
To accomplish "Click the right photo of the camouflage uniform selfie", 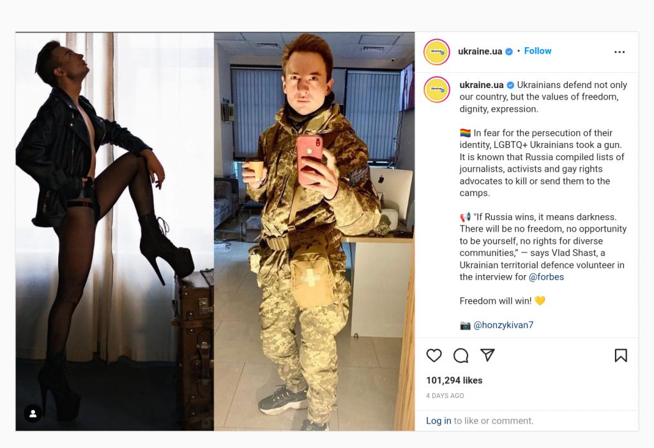I will pyautogui.click(x=314, y=231).
